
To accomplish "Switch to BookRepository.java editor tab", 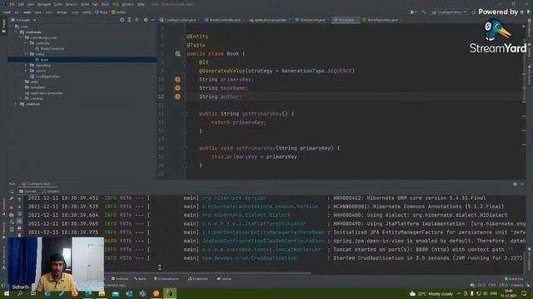I will [381, 20].
